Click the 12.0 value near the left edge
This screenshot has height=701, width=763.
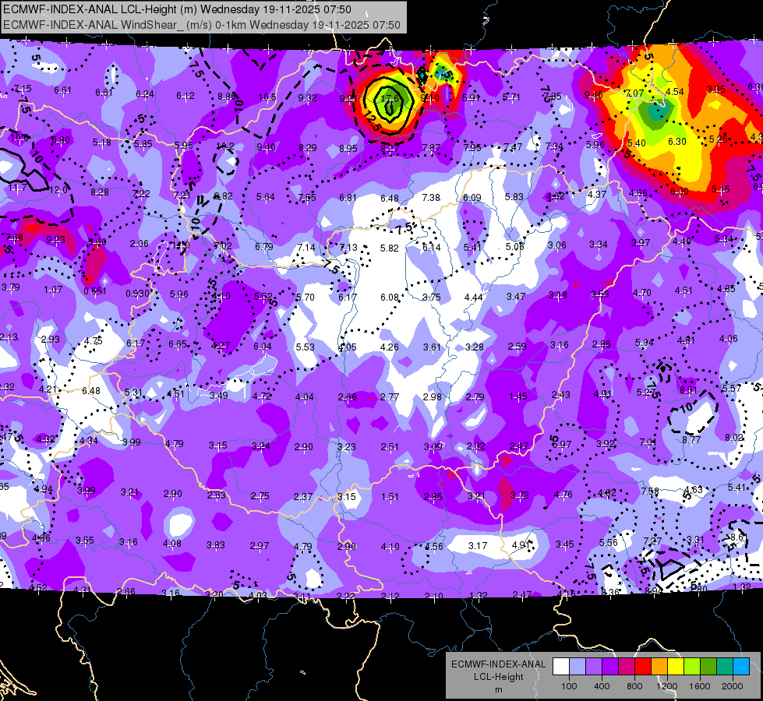(x=58, y=190)
